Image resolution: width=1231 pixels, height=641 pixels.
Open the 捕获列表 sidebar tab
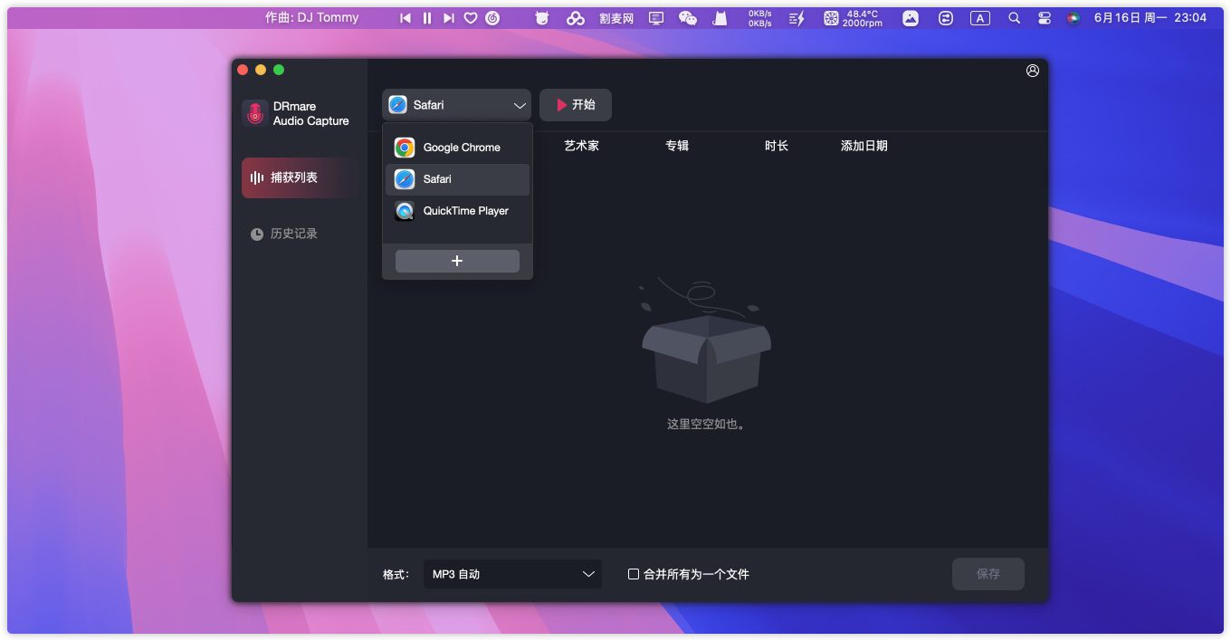click(x=299, y=177)
